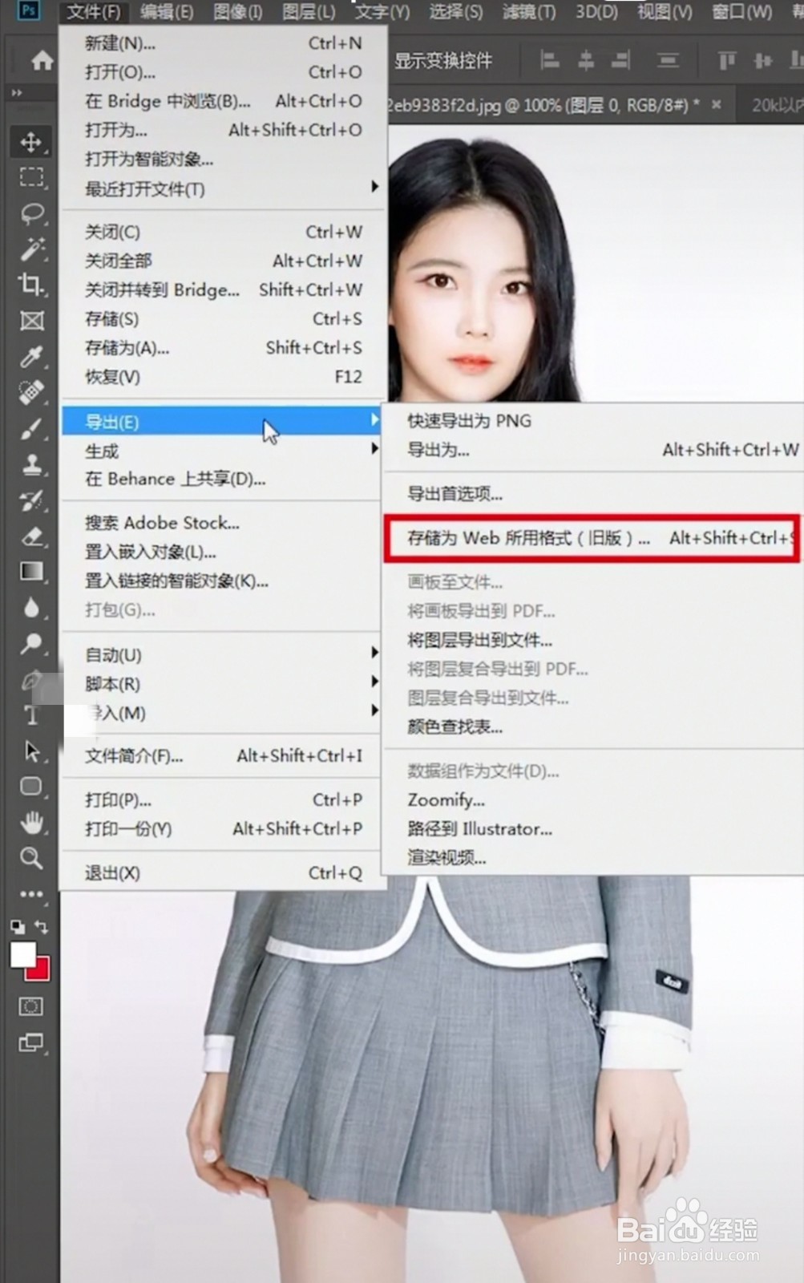This screenshot has width=804, height=1283.
Task: Select the Blur tool
Action: [x=31, y=608]
